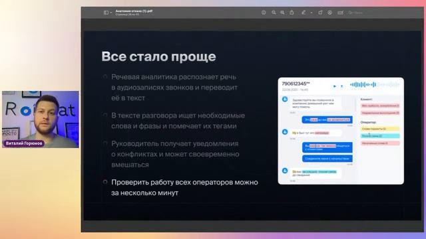The width and height of the screenshot is (426, 239).
Task: Click the PDF file name in title bar
Action: 134,11
